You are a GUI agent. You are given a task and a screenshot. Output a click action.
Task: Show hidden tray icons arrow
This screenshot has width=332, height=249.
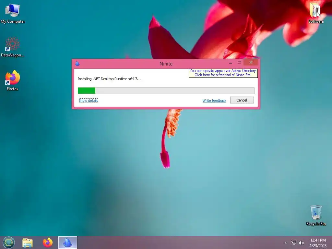(x=286, y=243)
